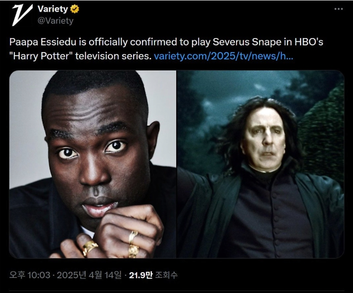
Task: Open the Variety V logo avatar
Action: [x=22, y=15]
